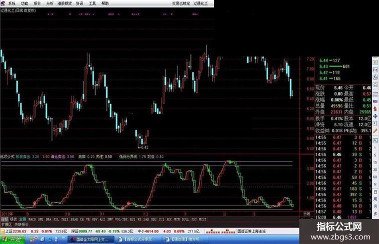379x244 pixels.
Task: Select the DMA indicator tab
Action: click(x=49, y=219)
